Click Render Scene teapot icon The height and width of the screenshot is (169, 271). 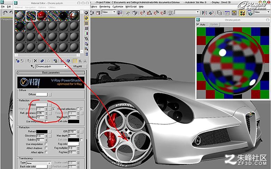pos(249,13)
